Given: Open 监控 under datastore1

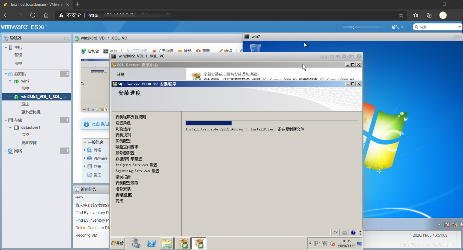Looking at the screenshot, I should pyautogui.click(x=25, y=134).
